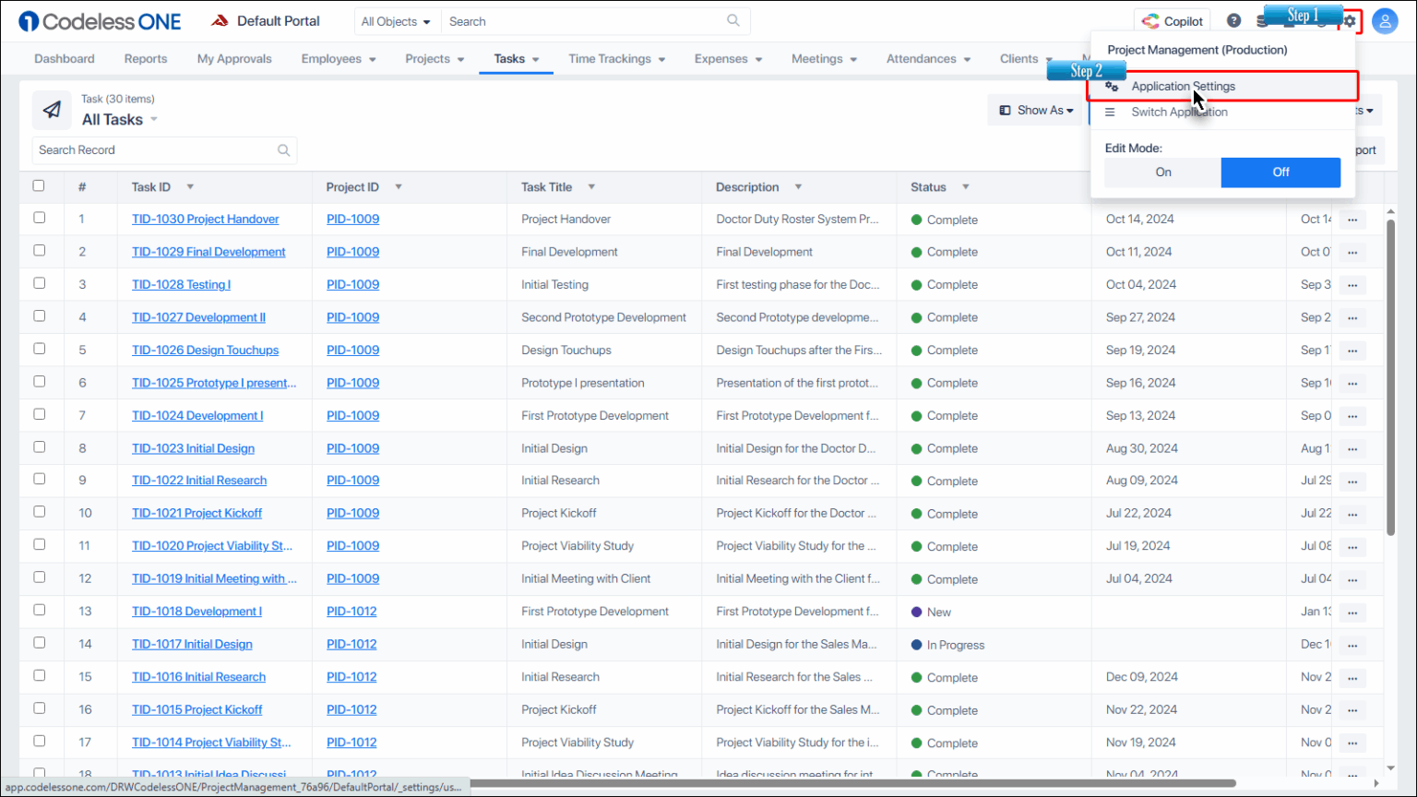This screenshot has height=797, width=1417.
Task: Open the All Objects dropdown
Action: pos(396,21)
